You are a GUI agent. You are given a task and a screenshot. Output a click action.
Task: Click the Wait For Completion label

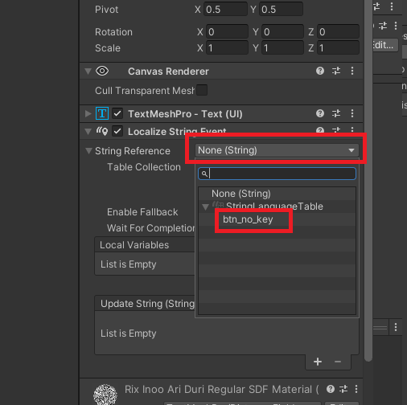[x=151, y=228]
